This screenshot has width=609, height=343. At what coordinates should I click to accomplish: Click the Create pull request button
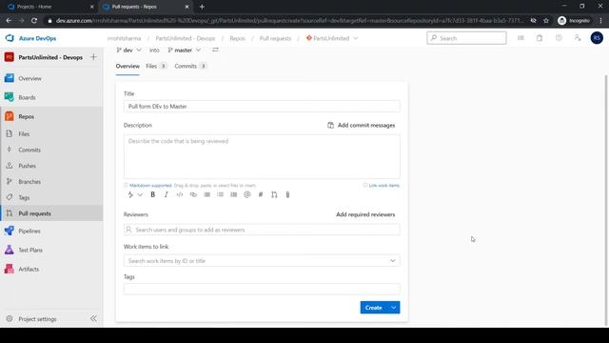[x=374, y=308]
